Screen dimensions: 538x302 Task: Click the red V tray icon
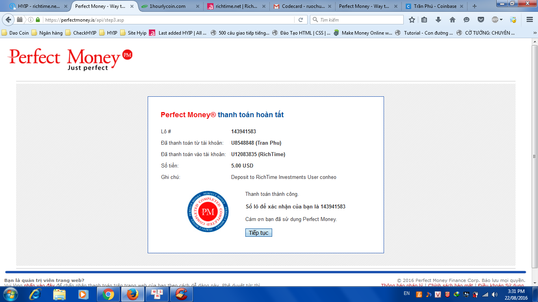438,294
